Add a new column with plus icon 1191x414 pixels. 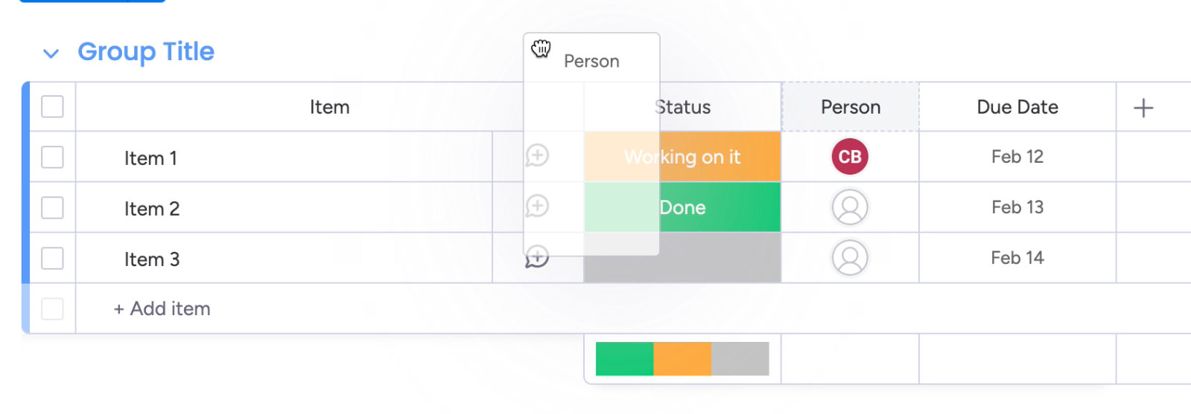pos(1143,108)
